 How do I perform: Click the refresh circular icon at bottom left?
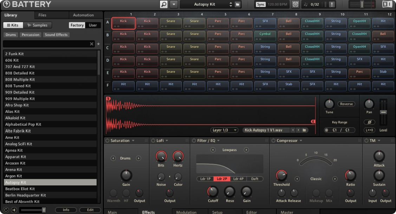(6, 210)
